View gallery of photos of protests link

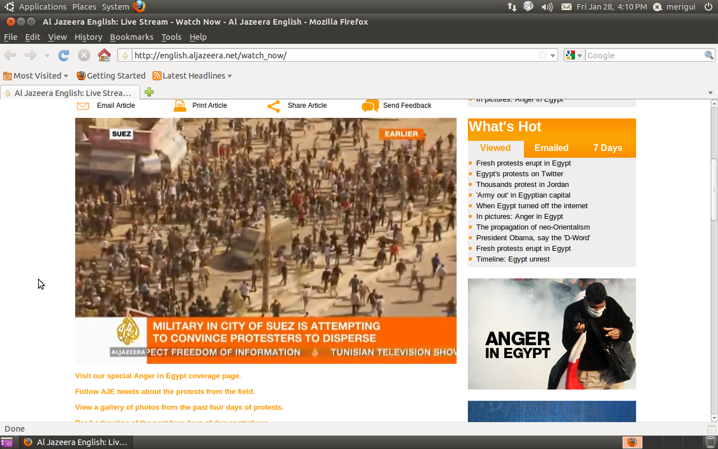pyautogui.click(x=179, y=407)
